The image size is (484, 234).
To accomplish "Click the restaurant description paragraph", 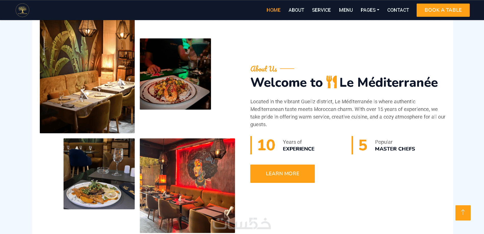I will pos(348,113).
